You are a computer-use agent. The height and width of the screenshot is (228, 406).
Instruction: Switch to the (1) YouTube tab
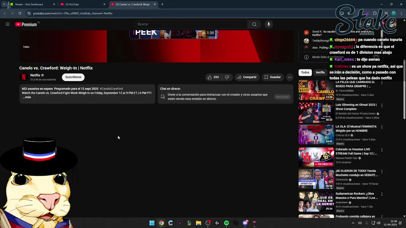click(x=82, y=4)
